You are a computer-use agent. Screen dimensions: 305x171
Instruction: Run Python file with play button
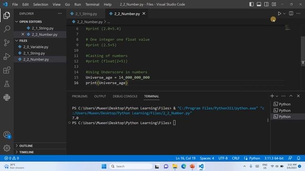coord(279,14)
